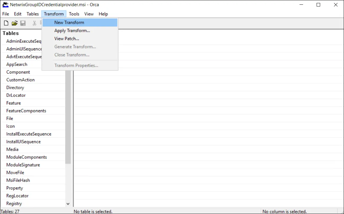The image size is (344, 214).
Task: Click the Cut scissors toolbar icon
Action: 34,23
